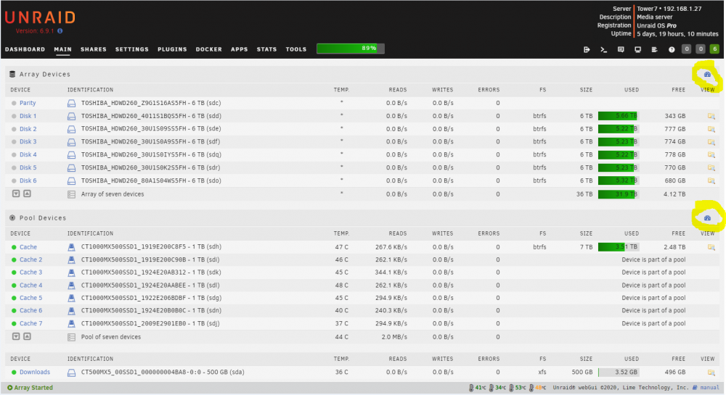Toggle the help question-mark icon
This screenshot has width=726, height=395.
click(672, 49)
